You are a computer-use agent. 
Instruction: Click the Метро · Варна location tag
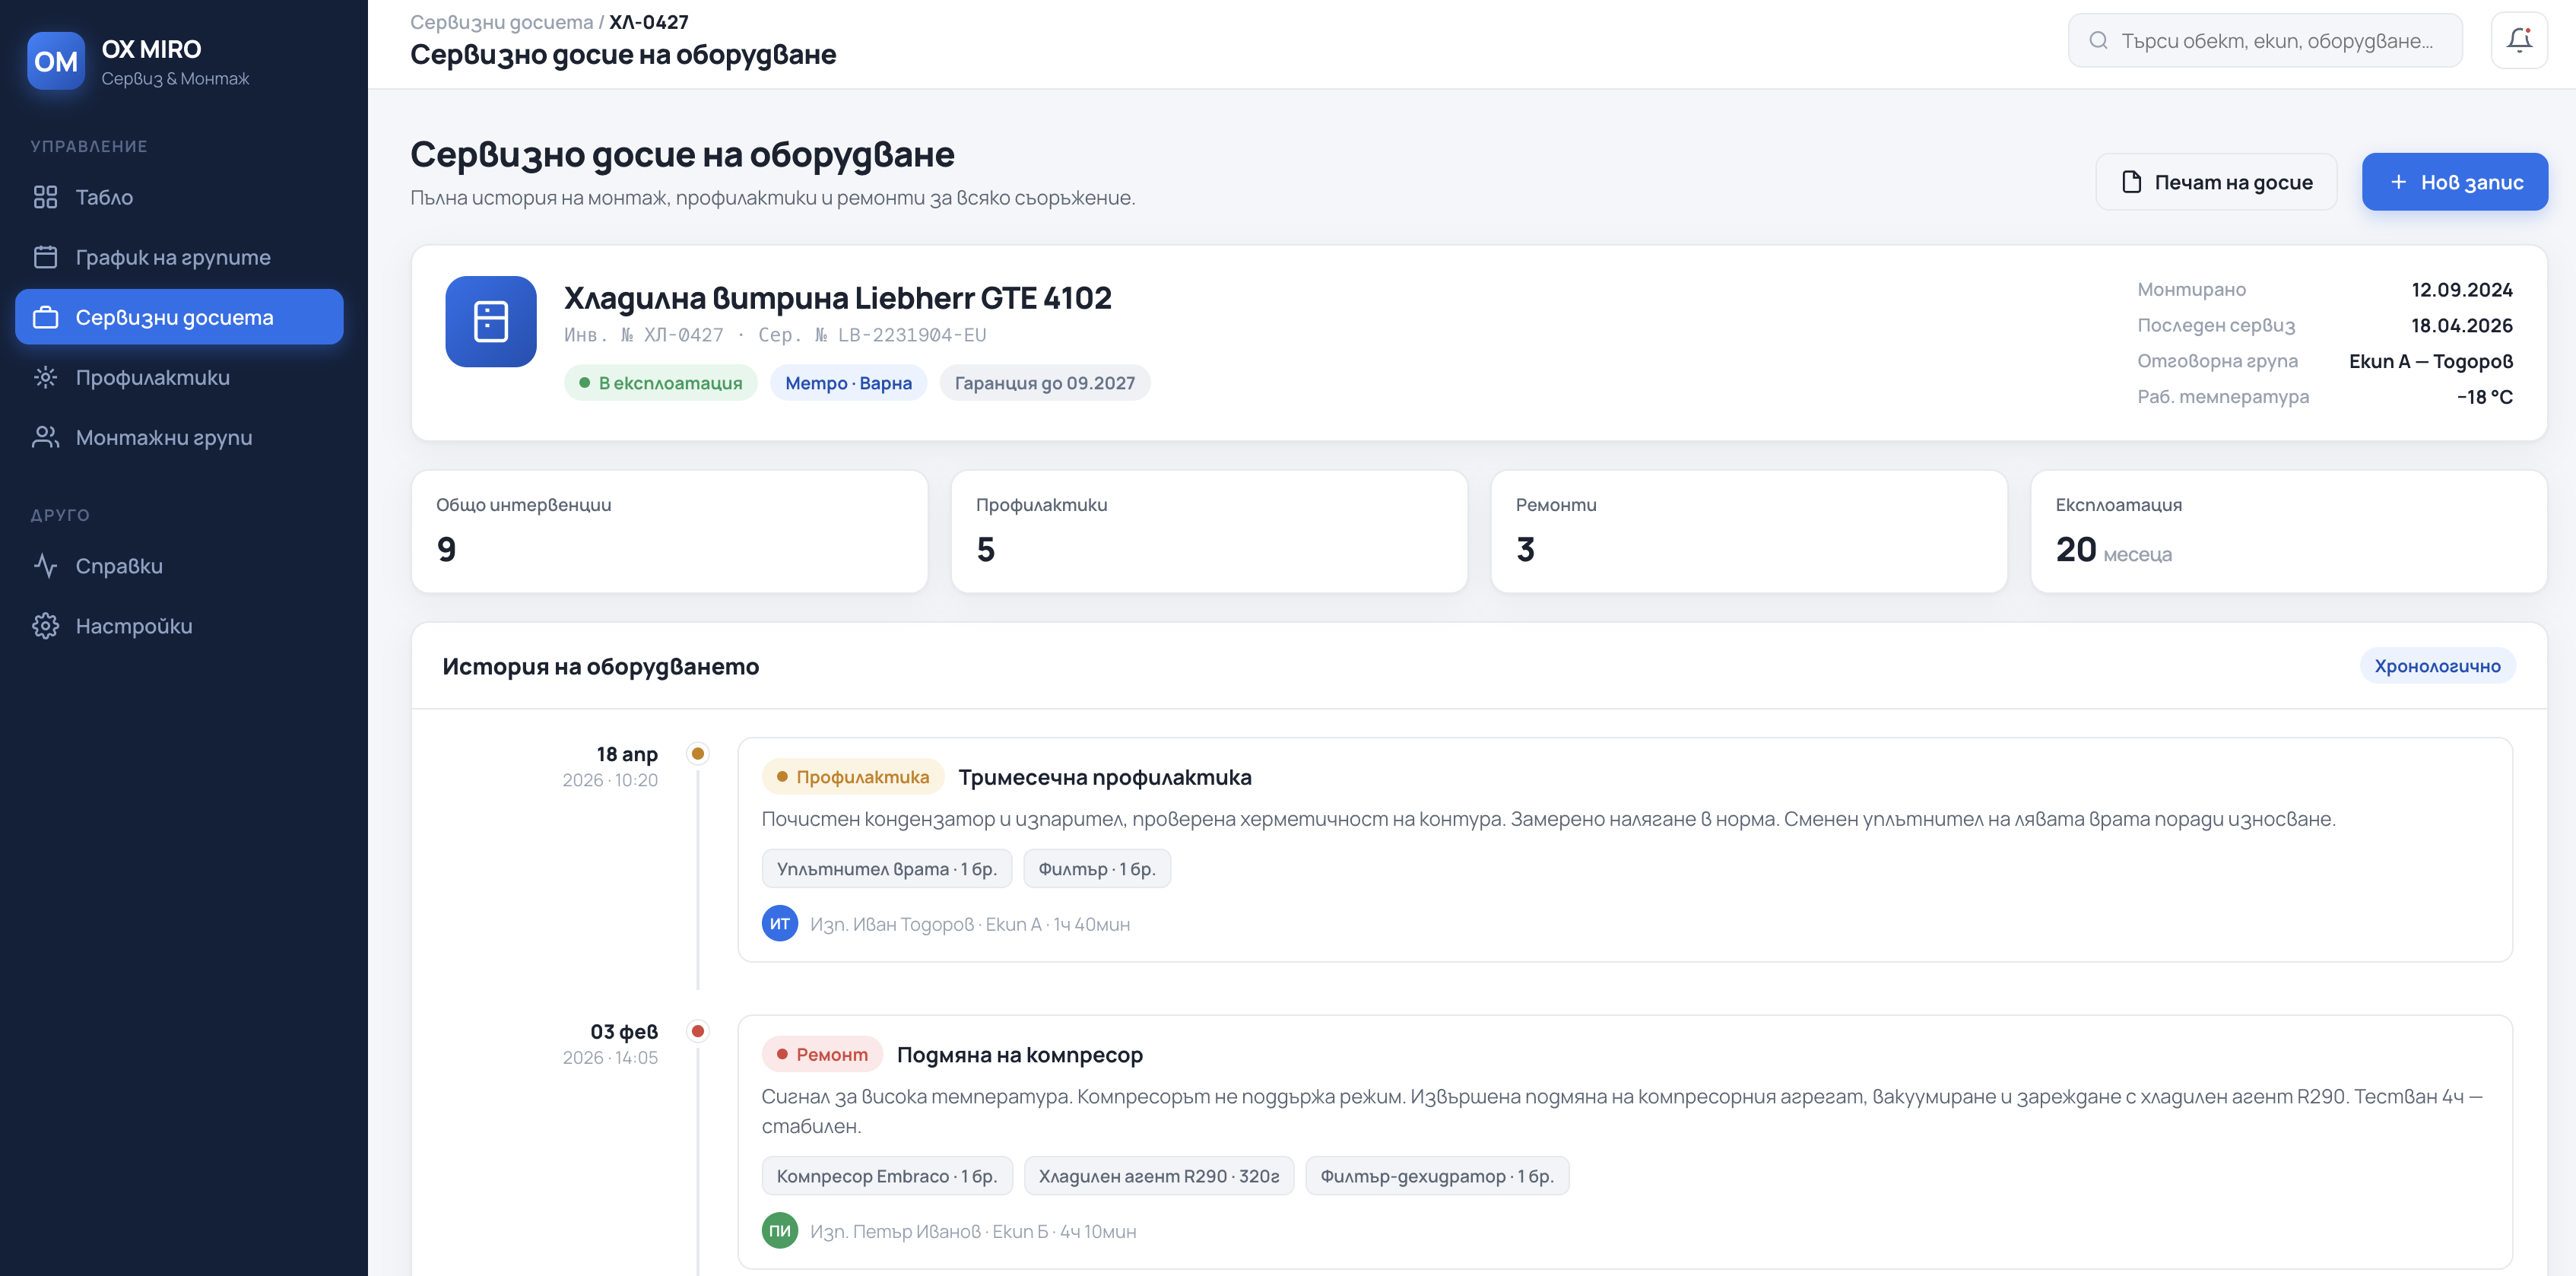coord(848,383)
